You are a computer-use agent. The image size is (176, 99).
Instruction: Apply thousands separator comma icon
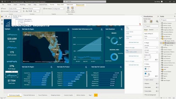[x=29, y=11]
